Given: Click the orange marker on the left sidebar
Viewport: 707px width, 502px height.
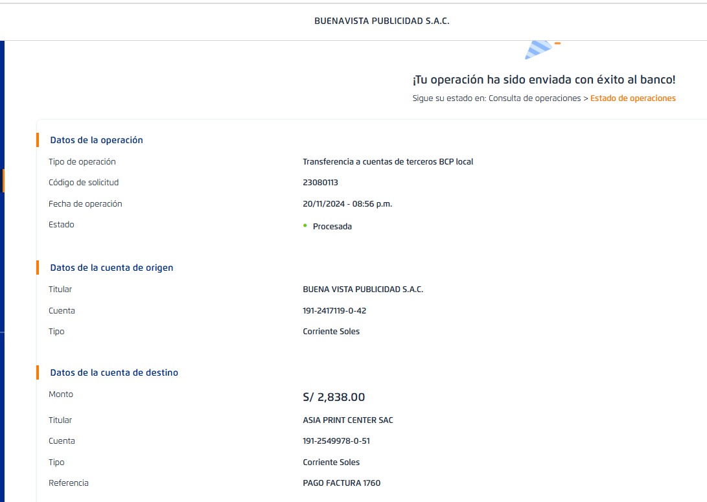Looking at the screenshot, I should pos(3,181).
